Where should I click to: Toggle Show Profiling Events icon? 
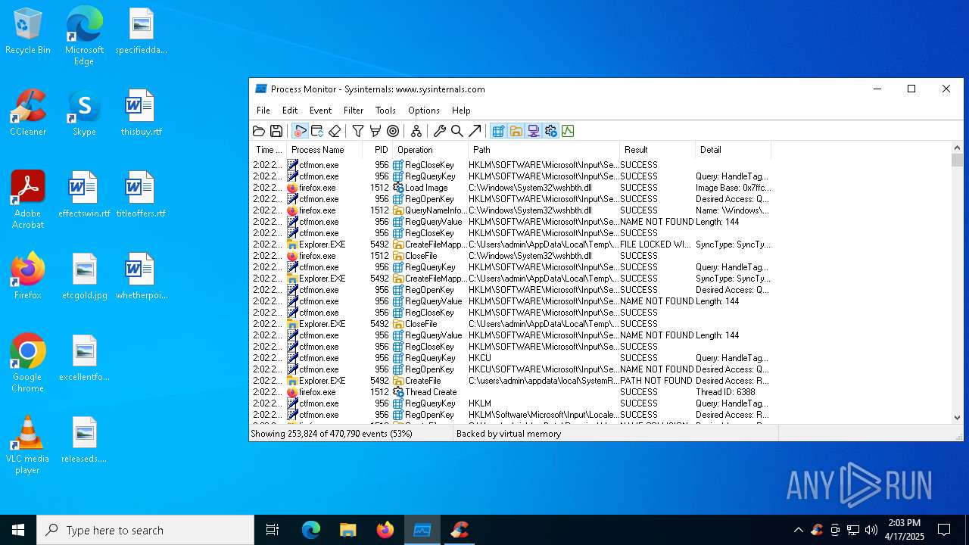coord(568,131)
